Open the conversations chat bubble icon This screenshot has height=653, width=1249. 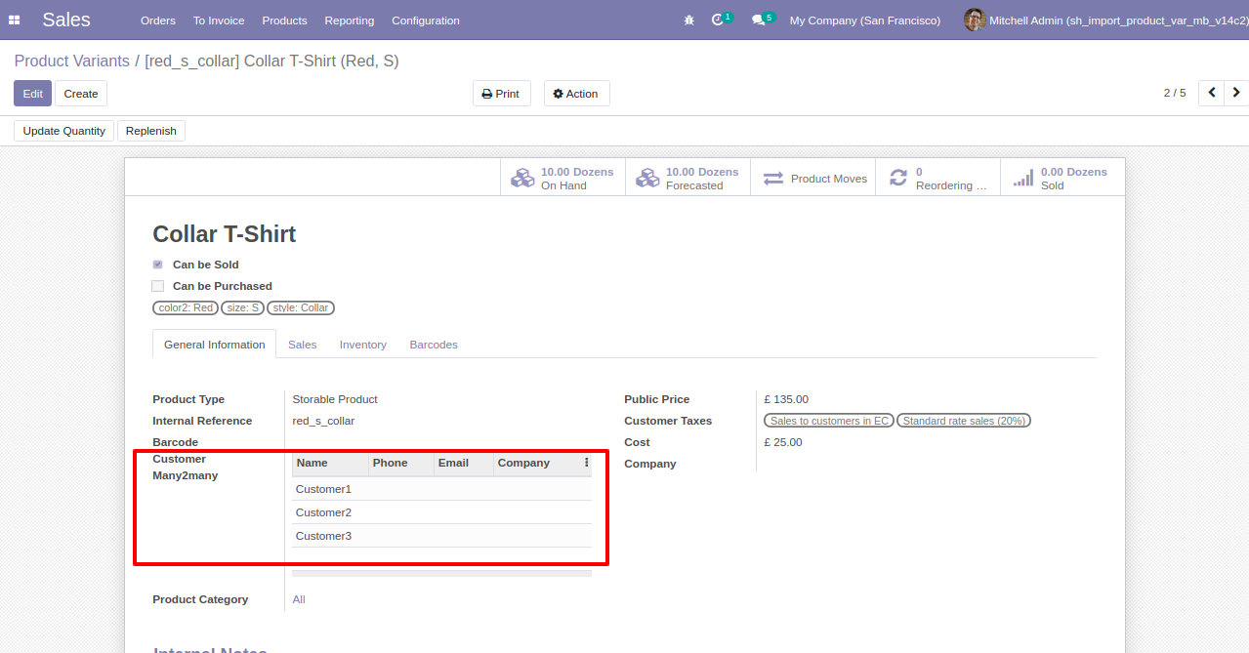759,20
